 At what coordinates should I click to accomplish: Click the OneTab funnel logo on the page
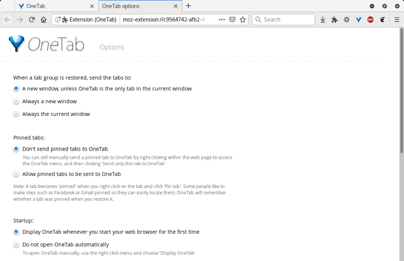click(x=17, y=44)
